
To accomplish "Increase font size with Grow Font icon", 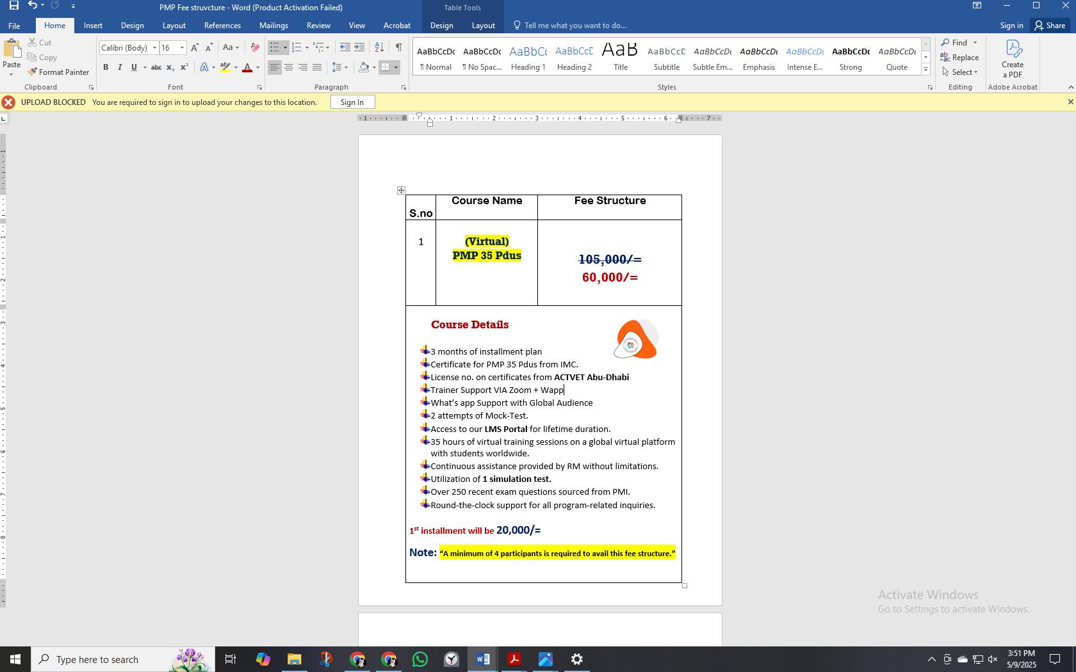I will (x=195, y=48).
